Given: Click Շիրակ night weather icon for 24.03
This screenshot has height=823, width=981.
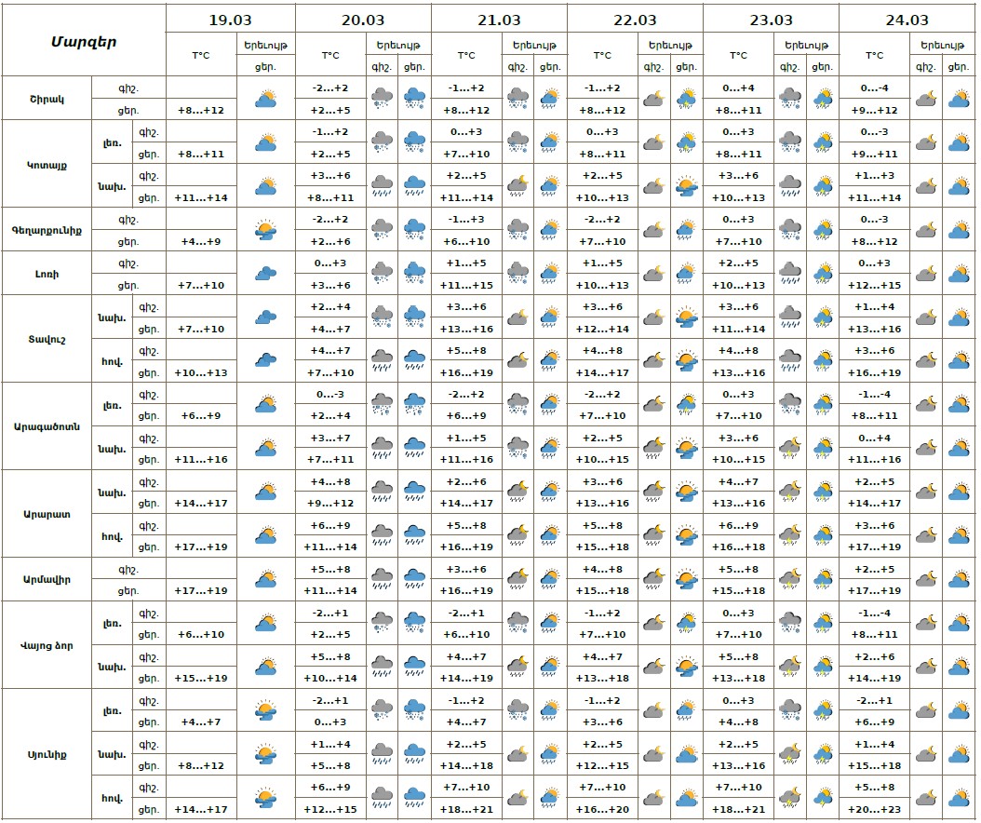Looking at the screenshot, I should (x=925, y=98).
